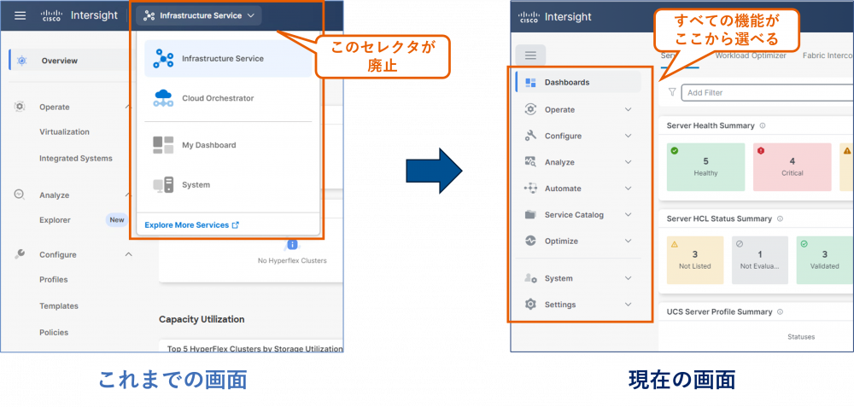Click the Service Catalog folder icon

tap(530, 215)
